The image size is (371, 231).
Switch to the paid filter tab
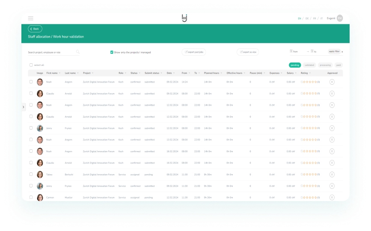tap(338, 65)
